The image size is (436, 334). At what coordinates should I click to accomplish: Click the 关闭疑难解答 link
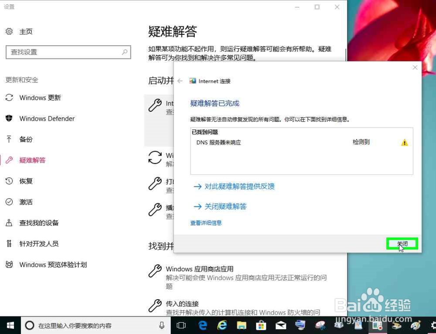point(225,206)
